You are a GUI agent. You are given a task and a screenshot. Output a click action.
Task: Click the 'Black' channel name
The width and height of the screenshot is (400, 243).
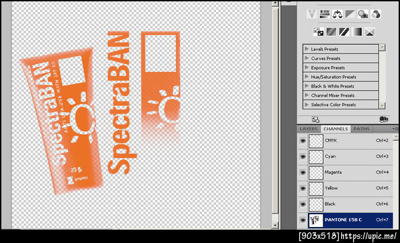tap(330, 204)
